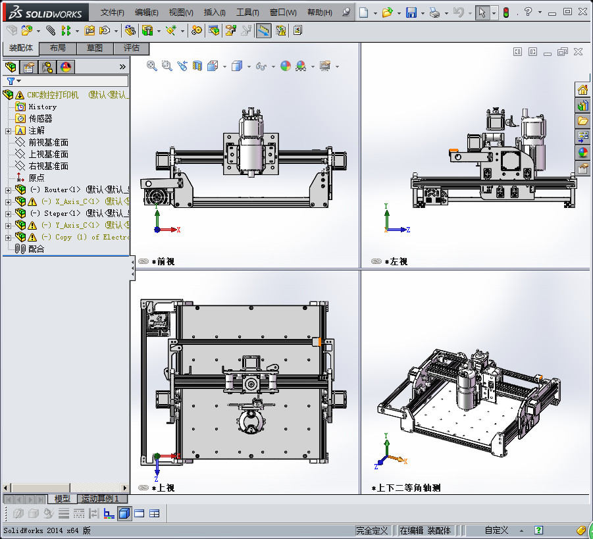Open the 插入(I) menu
Image resolution: width=593 pixels, height=539 pixels.
click(215, 13)
